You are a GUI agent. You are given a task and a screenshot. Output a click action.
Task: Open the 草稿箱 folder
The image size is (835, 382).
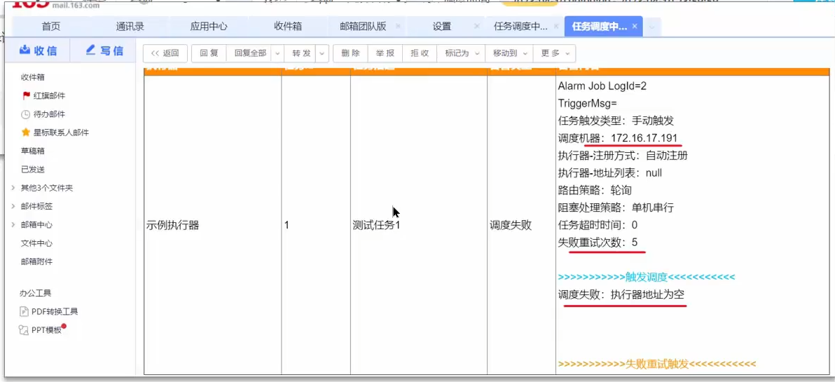33,151
